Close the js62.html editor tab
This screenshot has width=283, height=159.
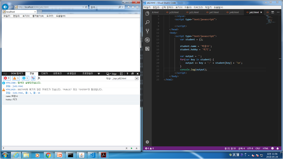click(261, 12)
